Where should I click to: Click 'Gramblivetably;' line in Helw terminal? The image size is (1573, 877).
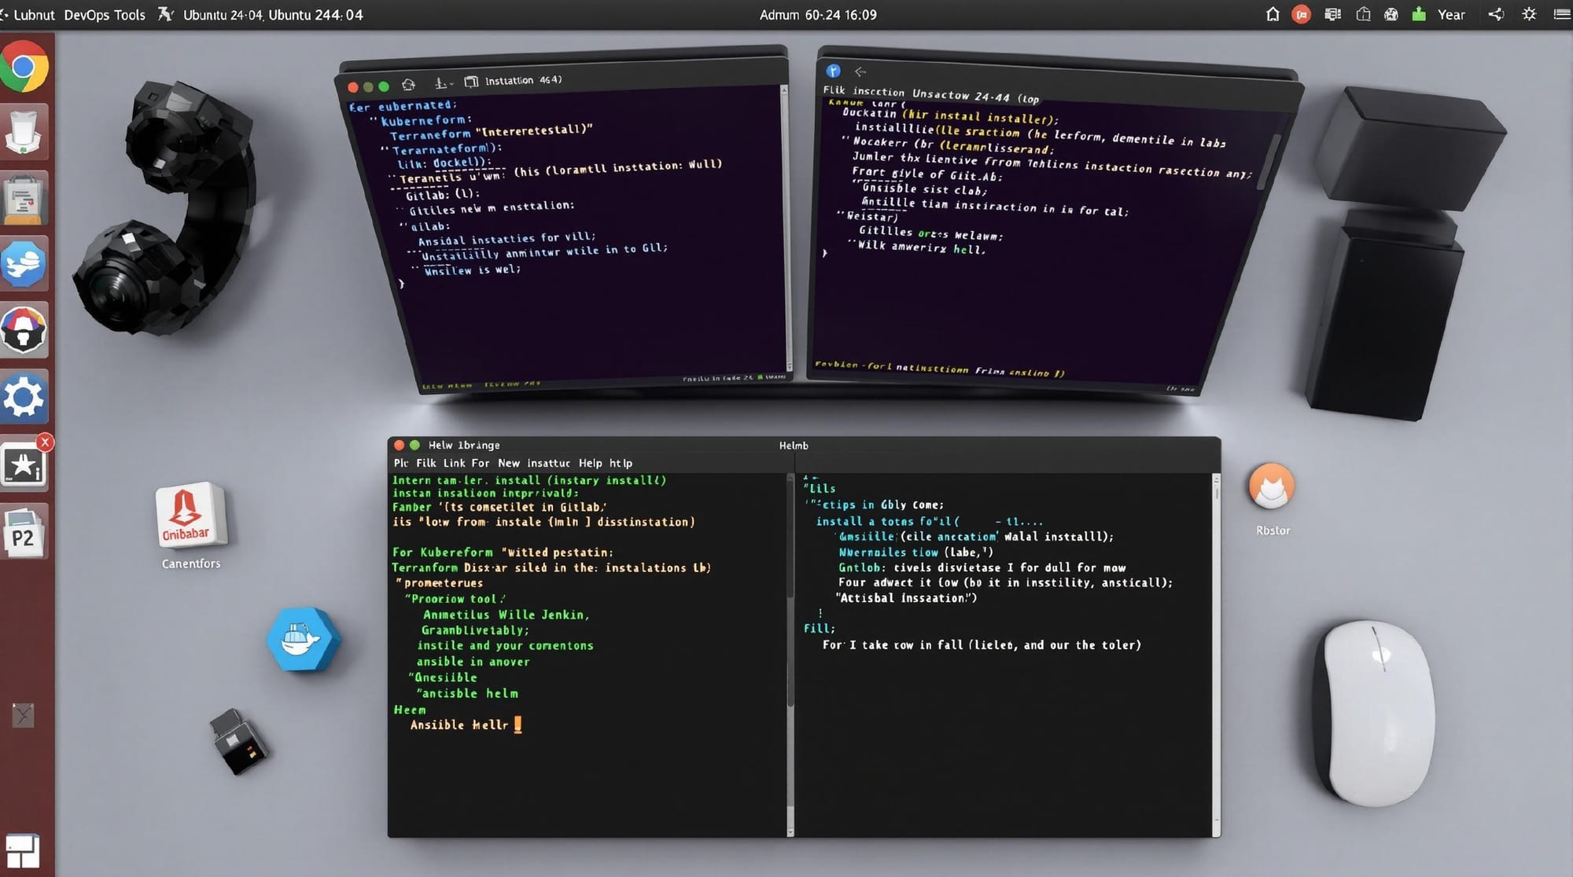475,630
